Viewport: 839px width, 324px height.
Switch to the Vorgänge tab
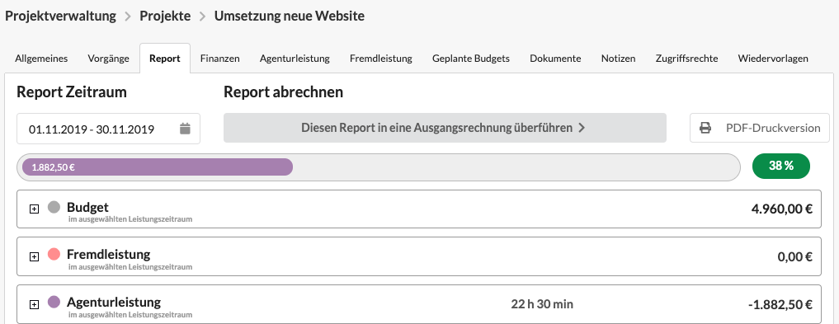tap(109, 59)
